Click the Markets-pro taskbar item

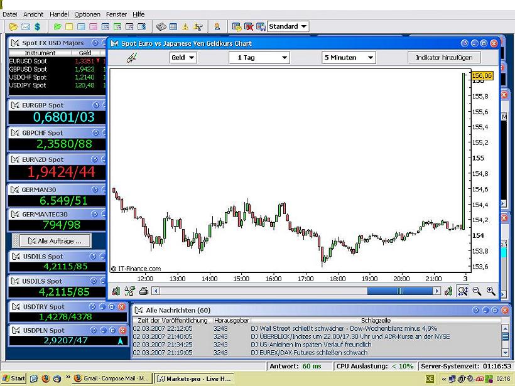(194, 378)
